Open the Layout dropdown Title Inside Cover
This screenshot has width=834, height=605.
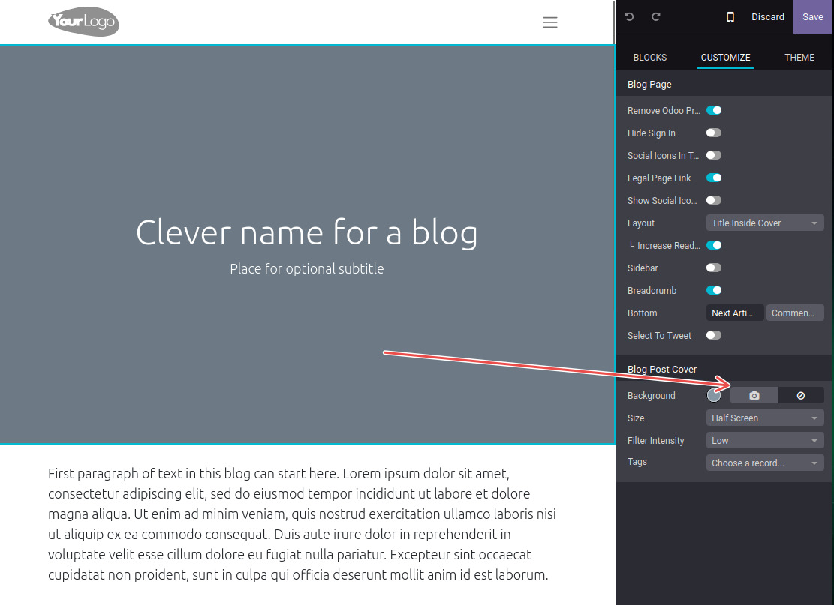(x=765, y=223)
